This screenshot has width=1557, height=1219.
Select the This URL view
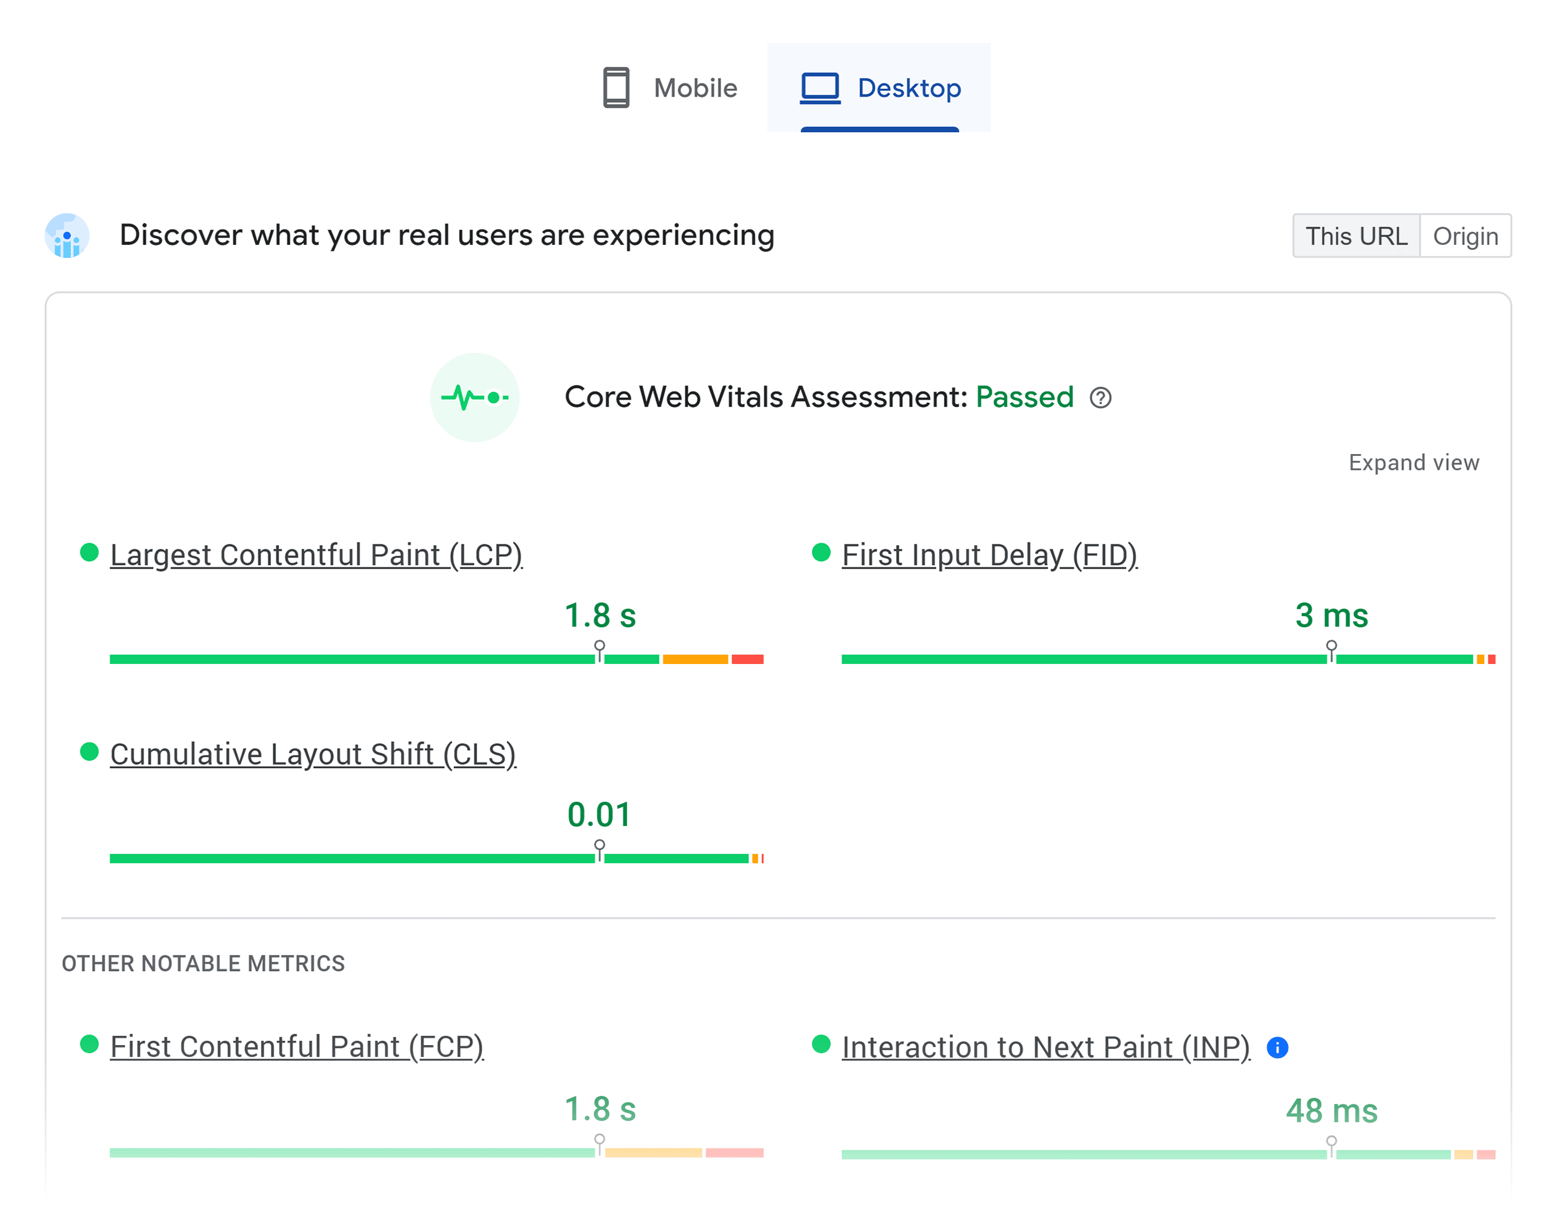coord(1356,235)
